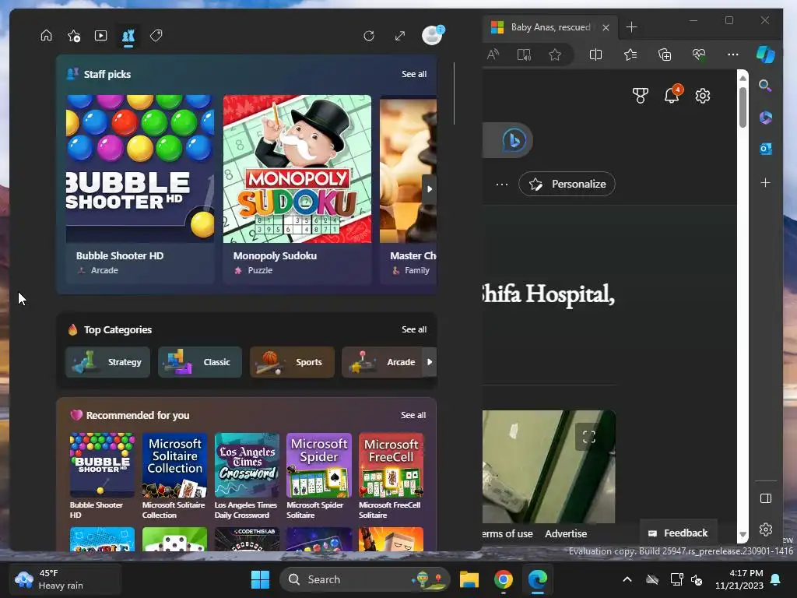Add an app to Edge sidebar

766,182
